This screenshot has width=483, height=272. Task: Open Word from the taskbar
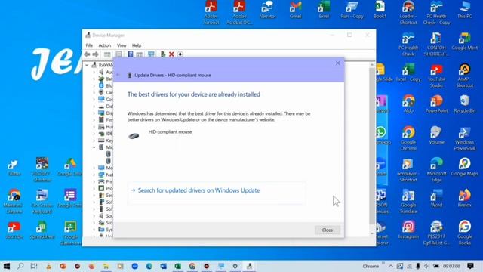pyautogui.click(x=163, y=266)
